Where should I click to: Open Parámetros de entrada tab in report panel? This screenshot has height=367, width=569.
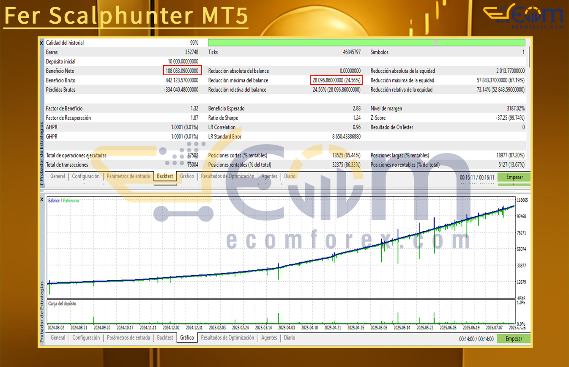(128, 176)
